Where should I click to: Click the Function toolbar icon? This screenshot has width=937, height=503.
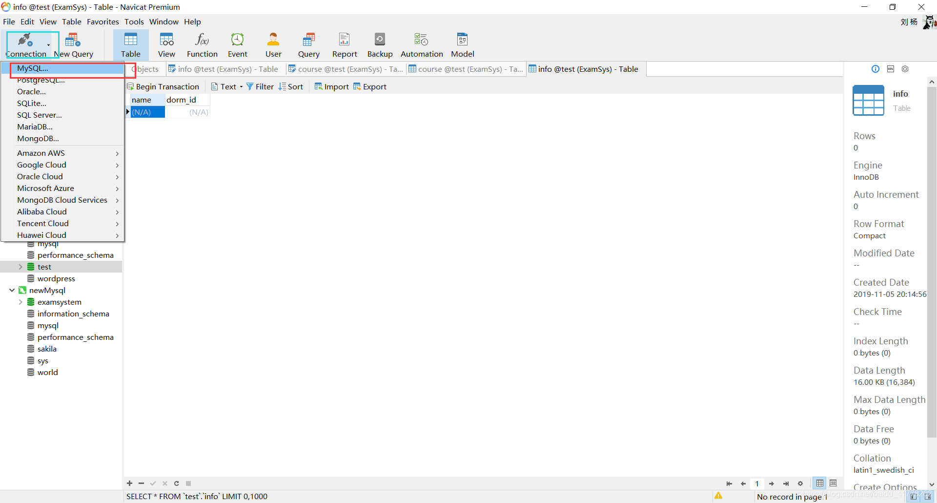coord(202,45)
